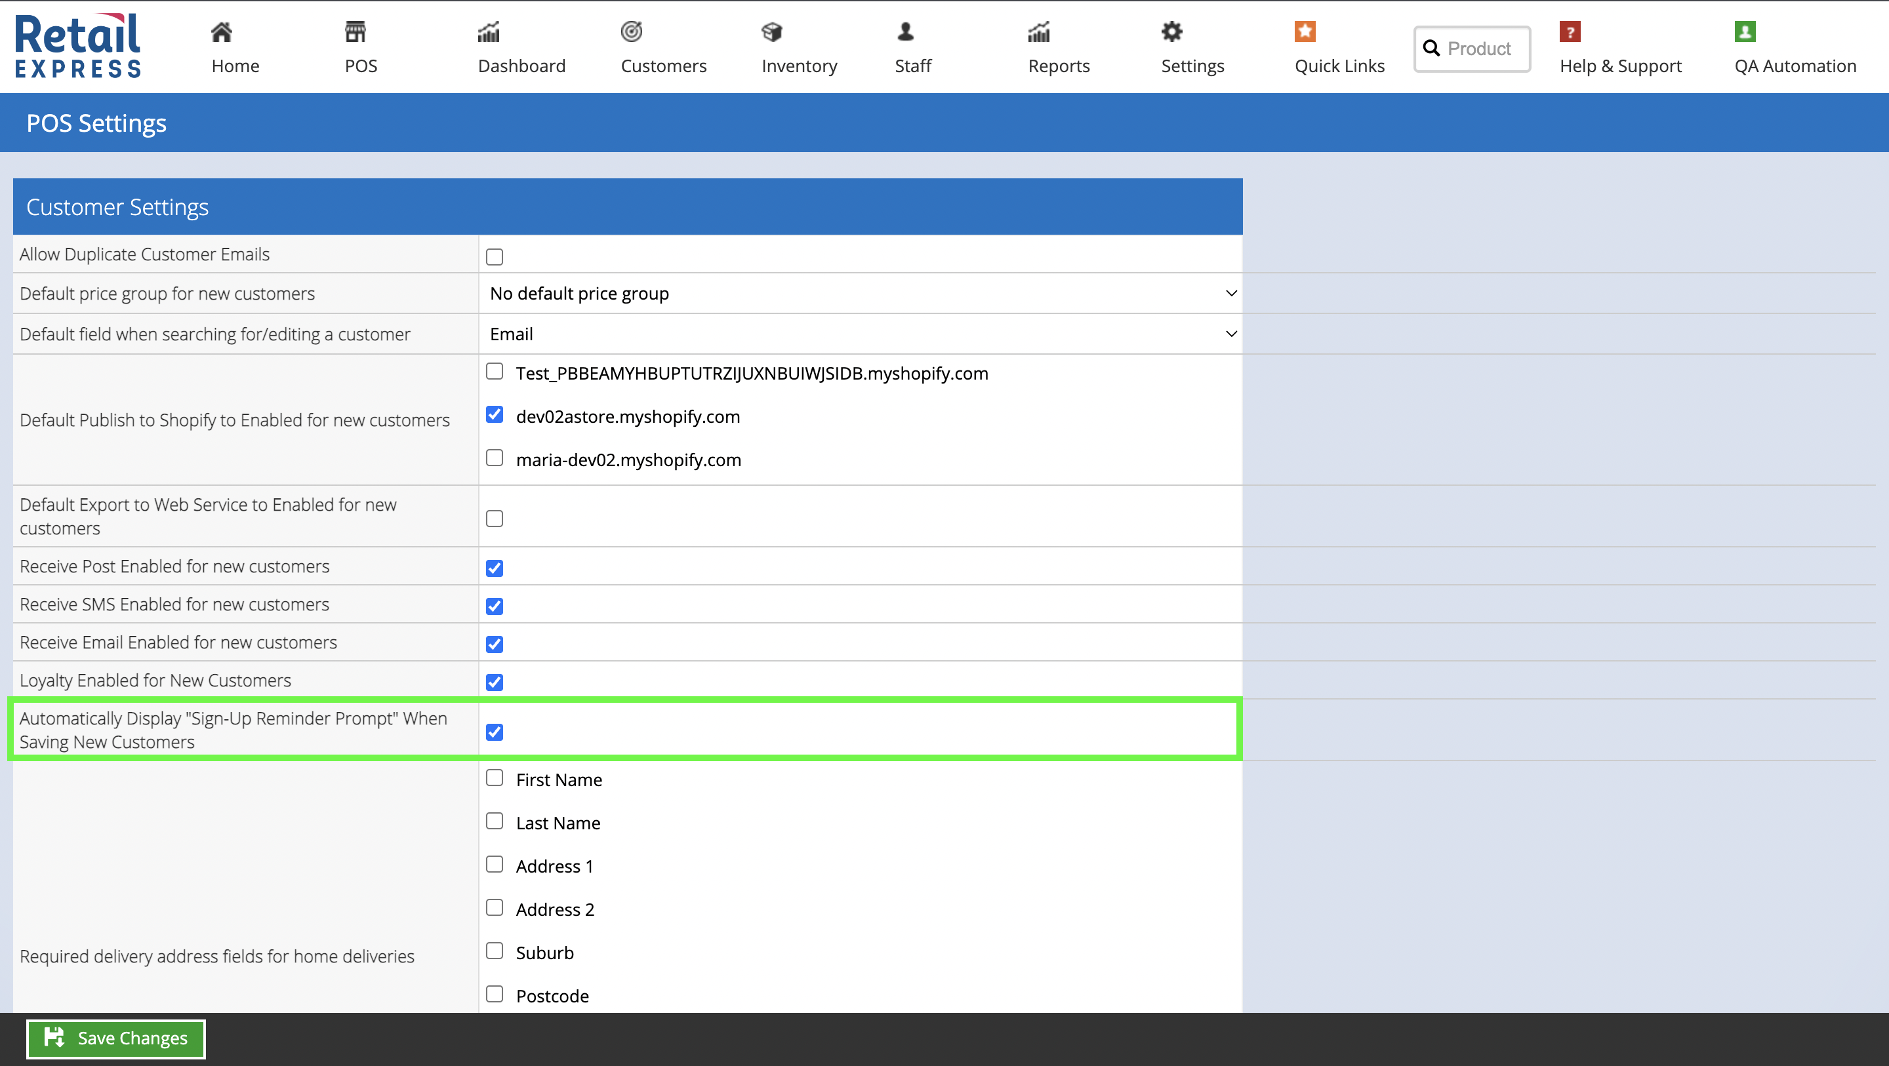
Task: Click the Staff person icon
Action: (906, 31)
